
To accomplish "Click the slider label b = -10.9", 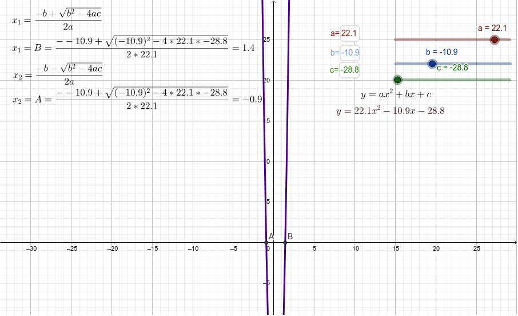I will coord(442,52).
